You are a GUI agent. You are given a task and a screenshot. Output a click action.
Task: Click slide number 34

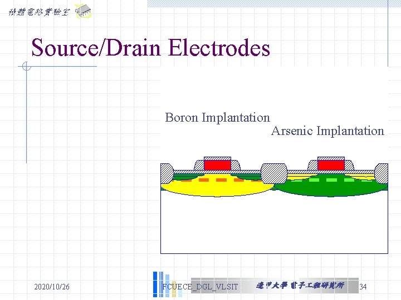pos(363,287)
